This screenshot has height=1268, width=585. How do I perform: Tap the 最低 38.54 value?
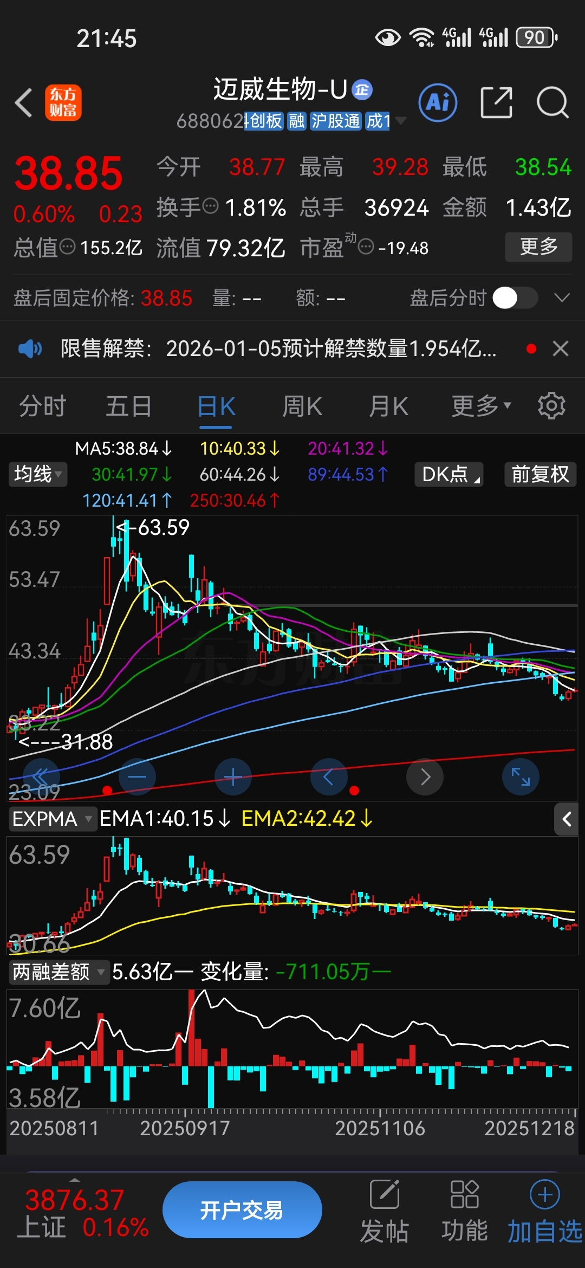coord(507,167)
